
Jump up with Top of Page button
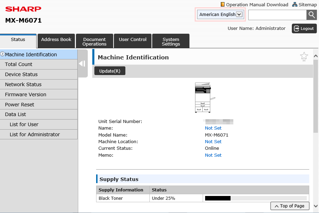point(290,206)
